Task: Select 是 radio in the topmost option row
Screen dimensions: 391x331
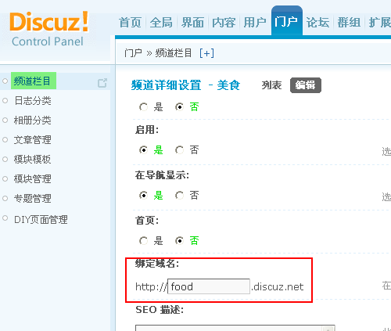Action: (x=143, y=106)
